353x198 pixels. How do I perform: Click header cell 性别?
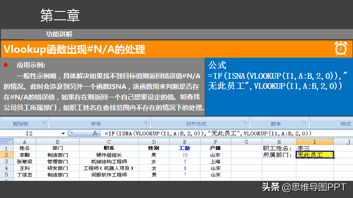point(154,148)
